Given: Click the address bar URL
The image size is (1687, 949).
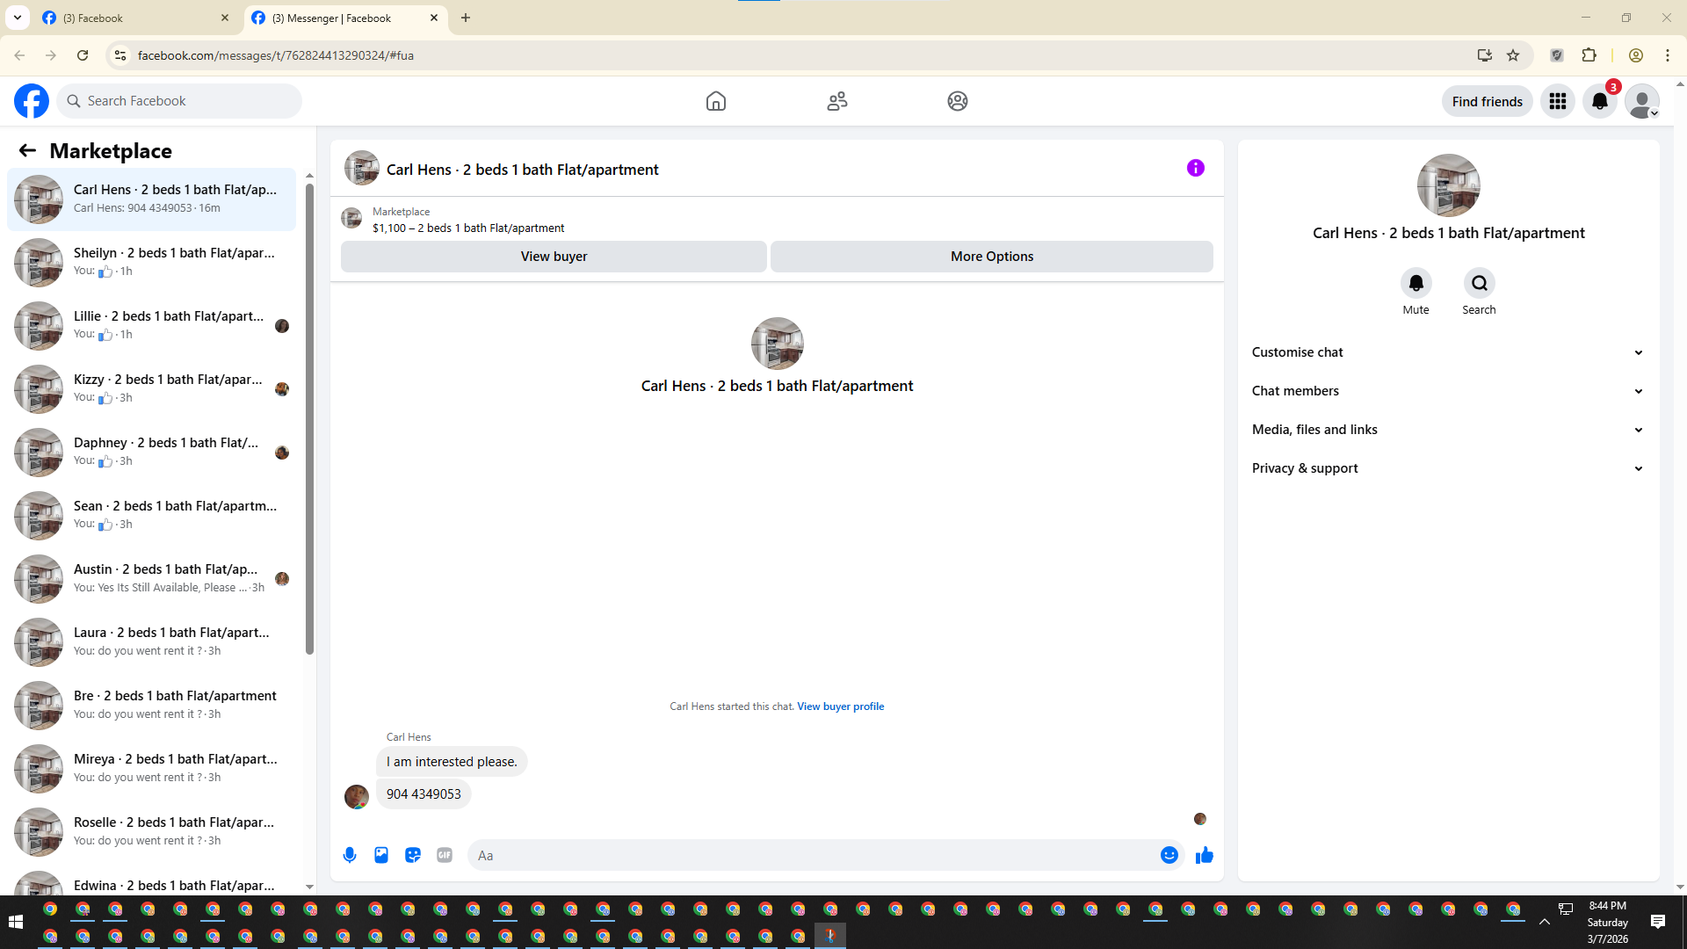Looking at the screenshot, I should [276, 55].
